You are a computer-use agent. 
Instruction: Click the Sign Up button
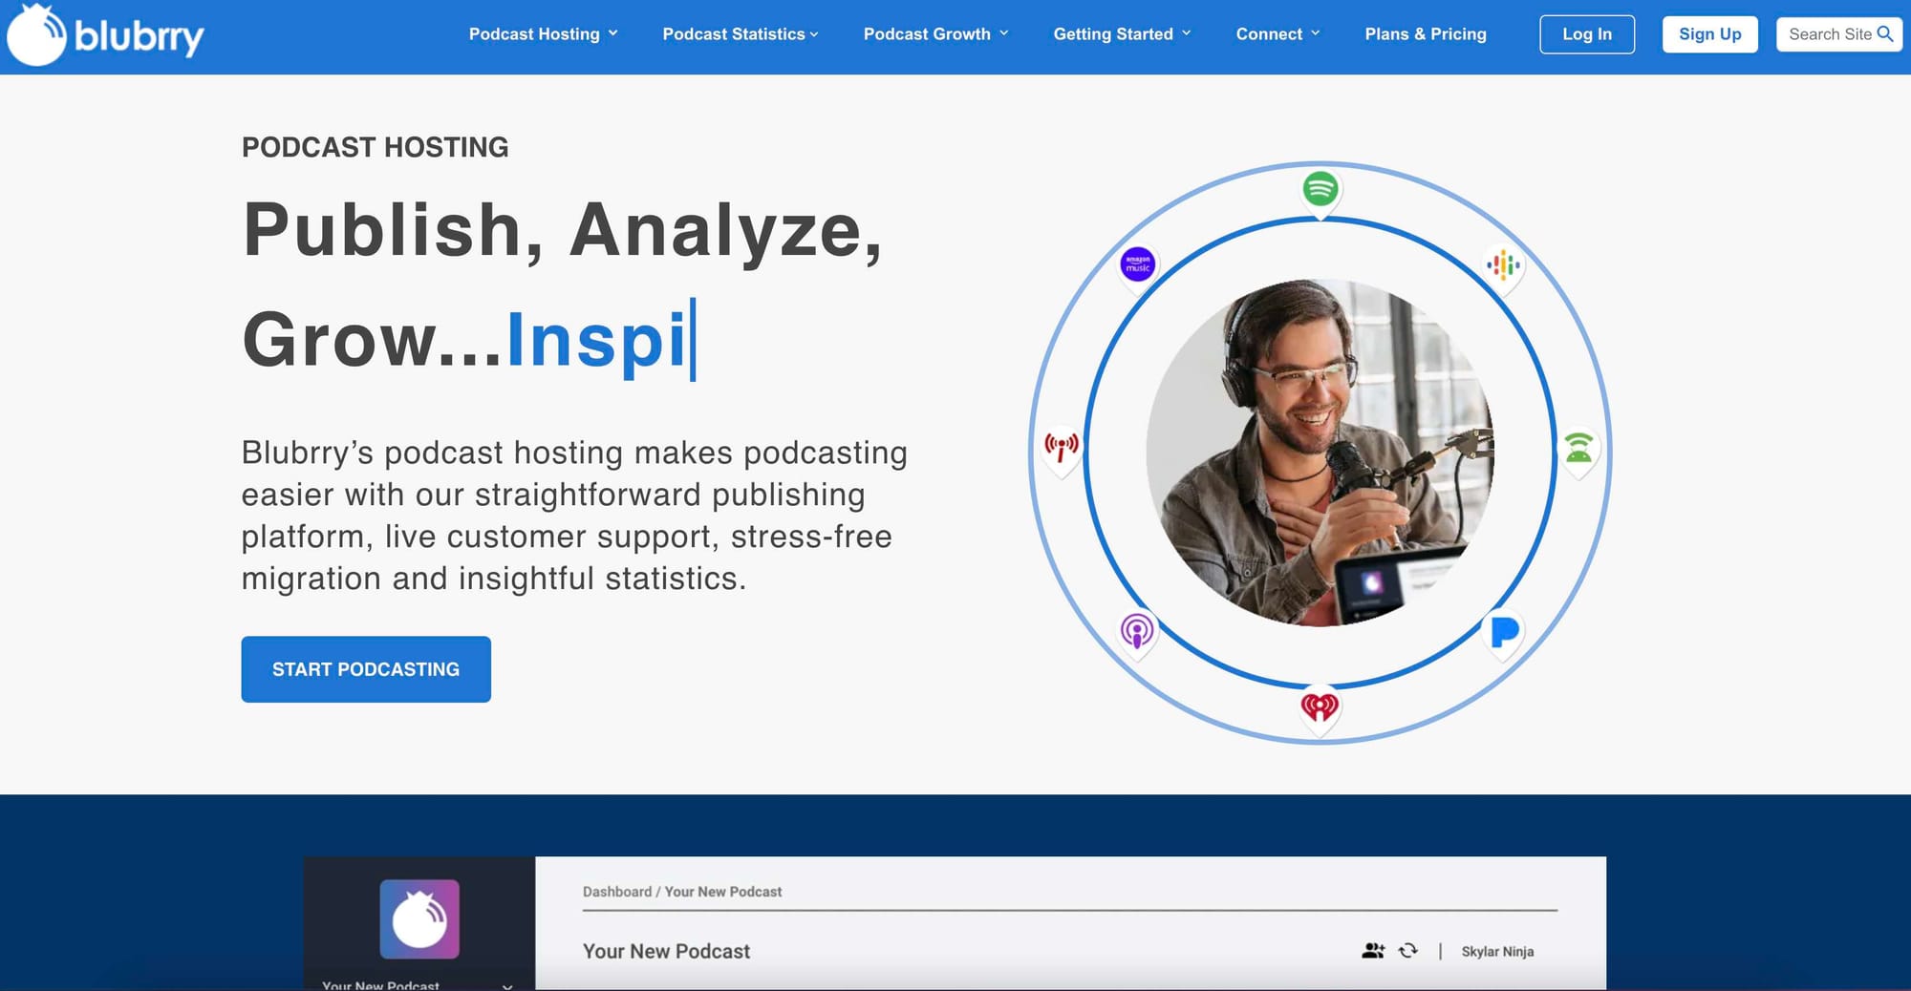coord(1710,33)
